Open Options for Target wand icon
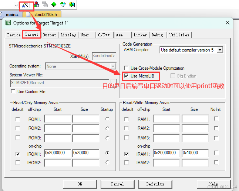Viewport: 239px width, 191px height. point(25,5)
